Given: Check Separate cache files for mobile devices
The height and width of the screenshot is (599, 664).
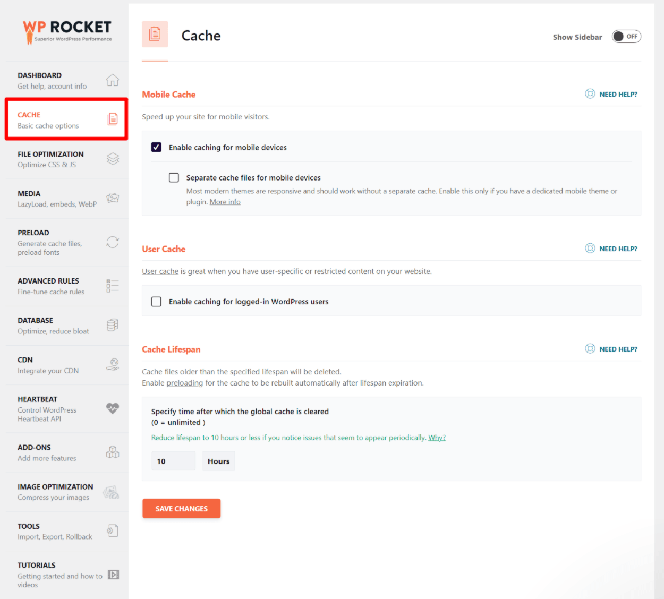Looking at the screenshot, I should pyautogui.click(x=174, y=177).
